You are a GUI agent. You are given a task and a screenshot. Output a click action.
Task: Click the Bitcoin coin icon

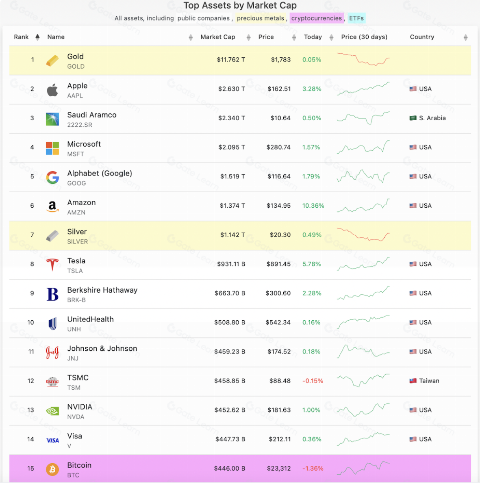(52, 469)
